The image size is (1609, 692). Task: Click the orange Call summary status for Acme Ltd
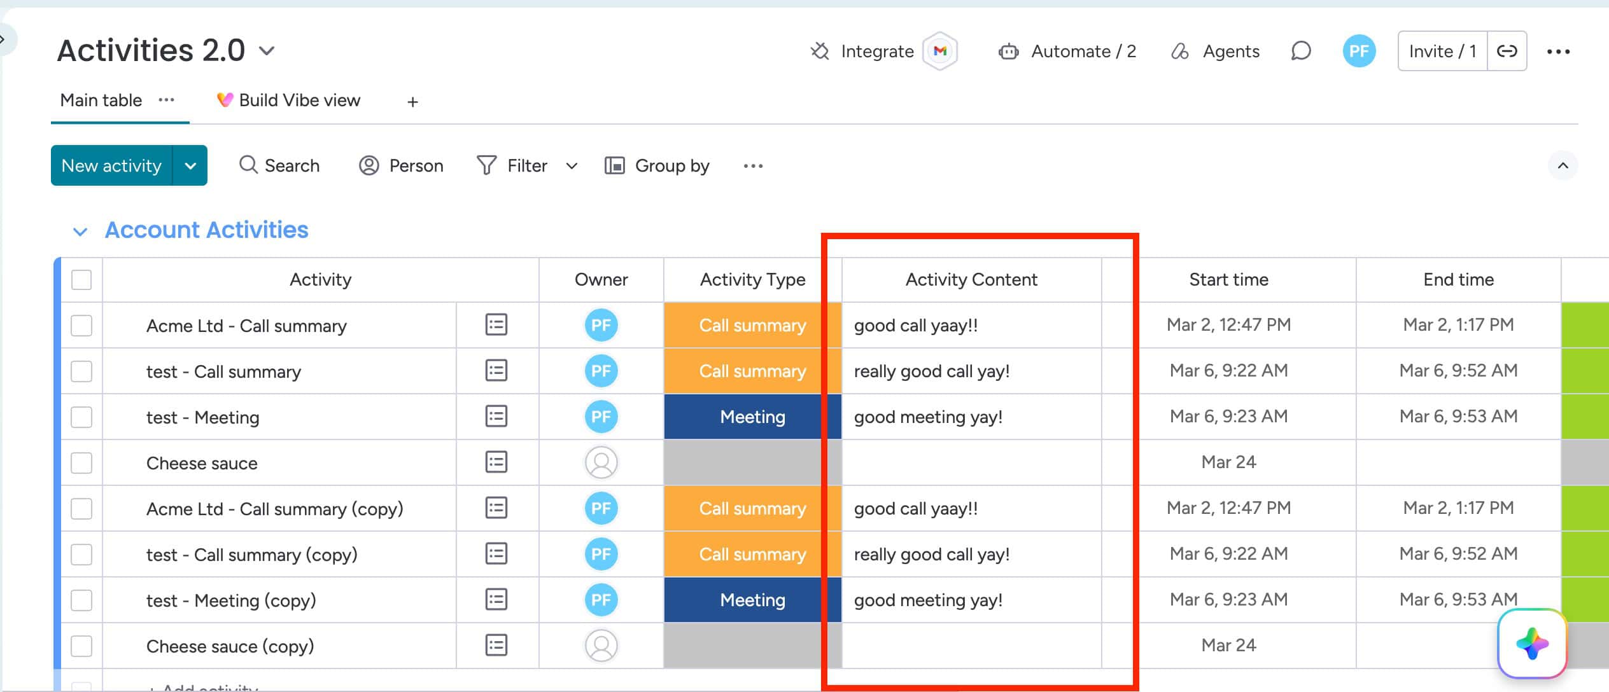click(752, 325)
